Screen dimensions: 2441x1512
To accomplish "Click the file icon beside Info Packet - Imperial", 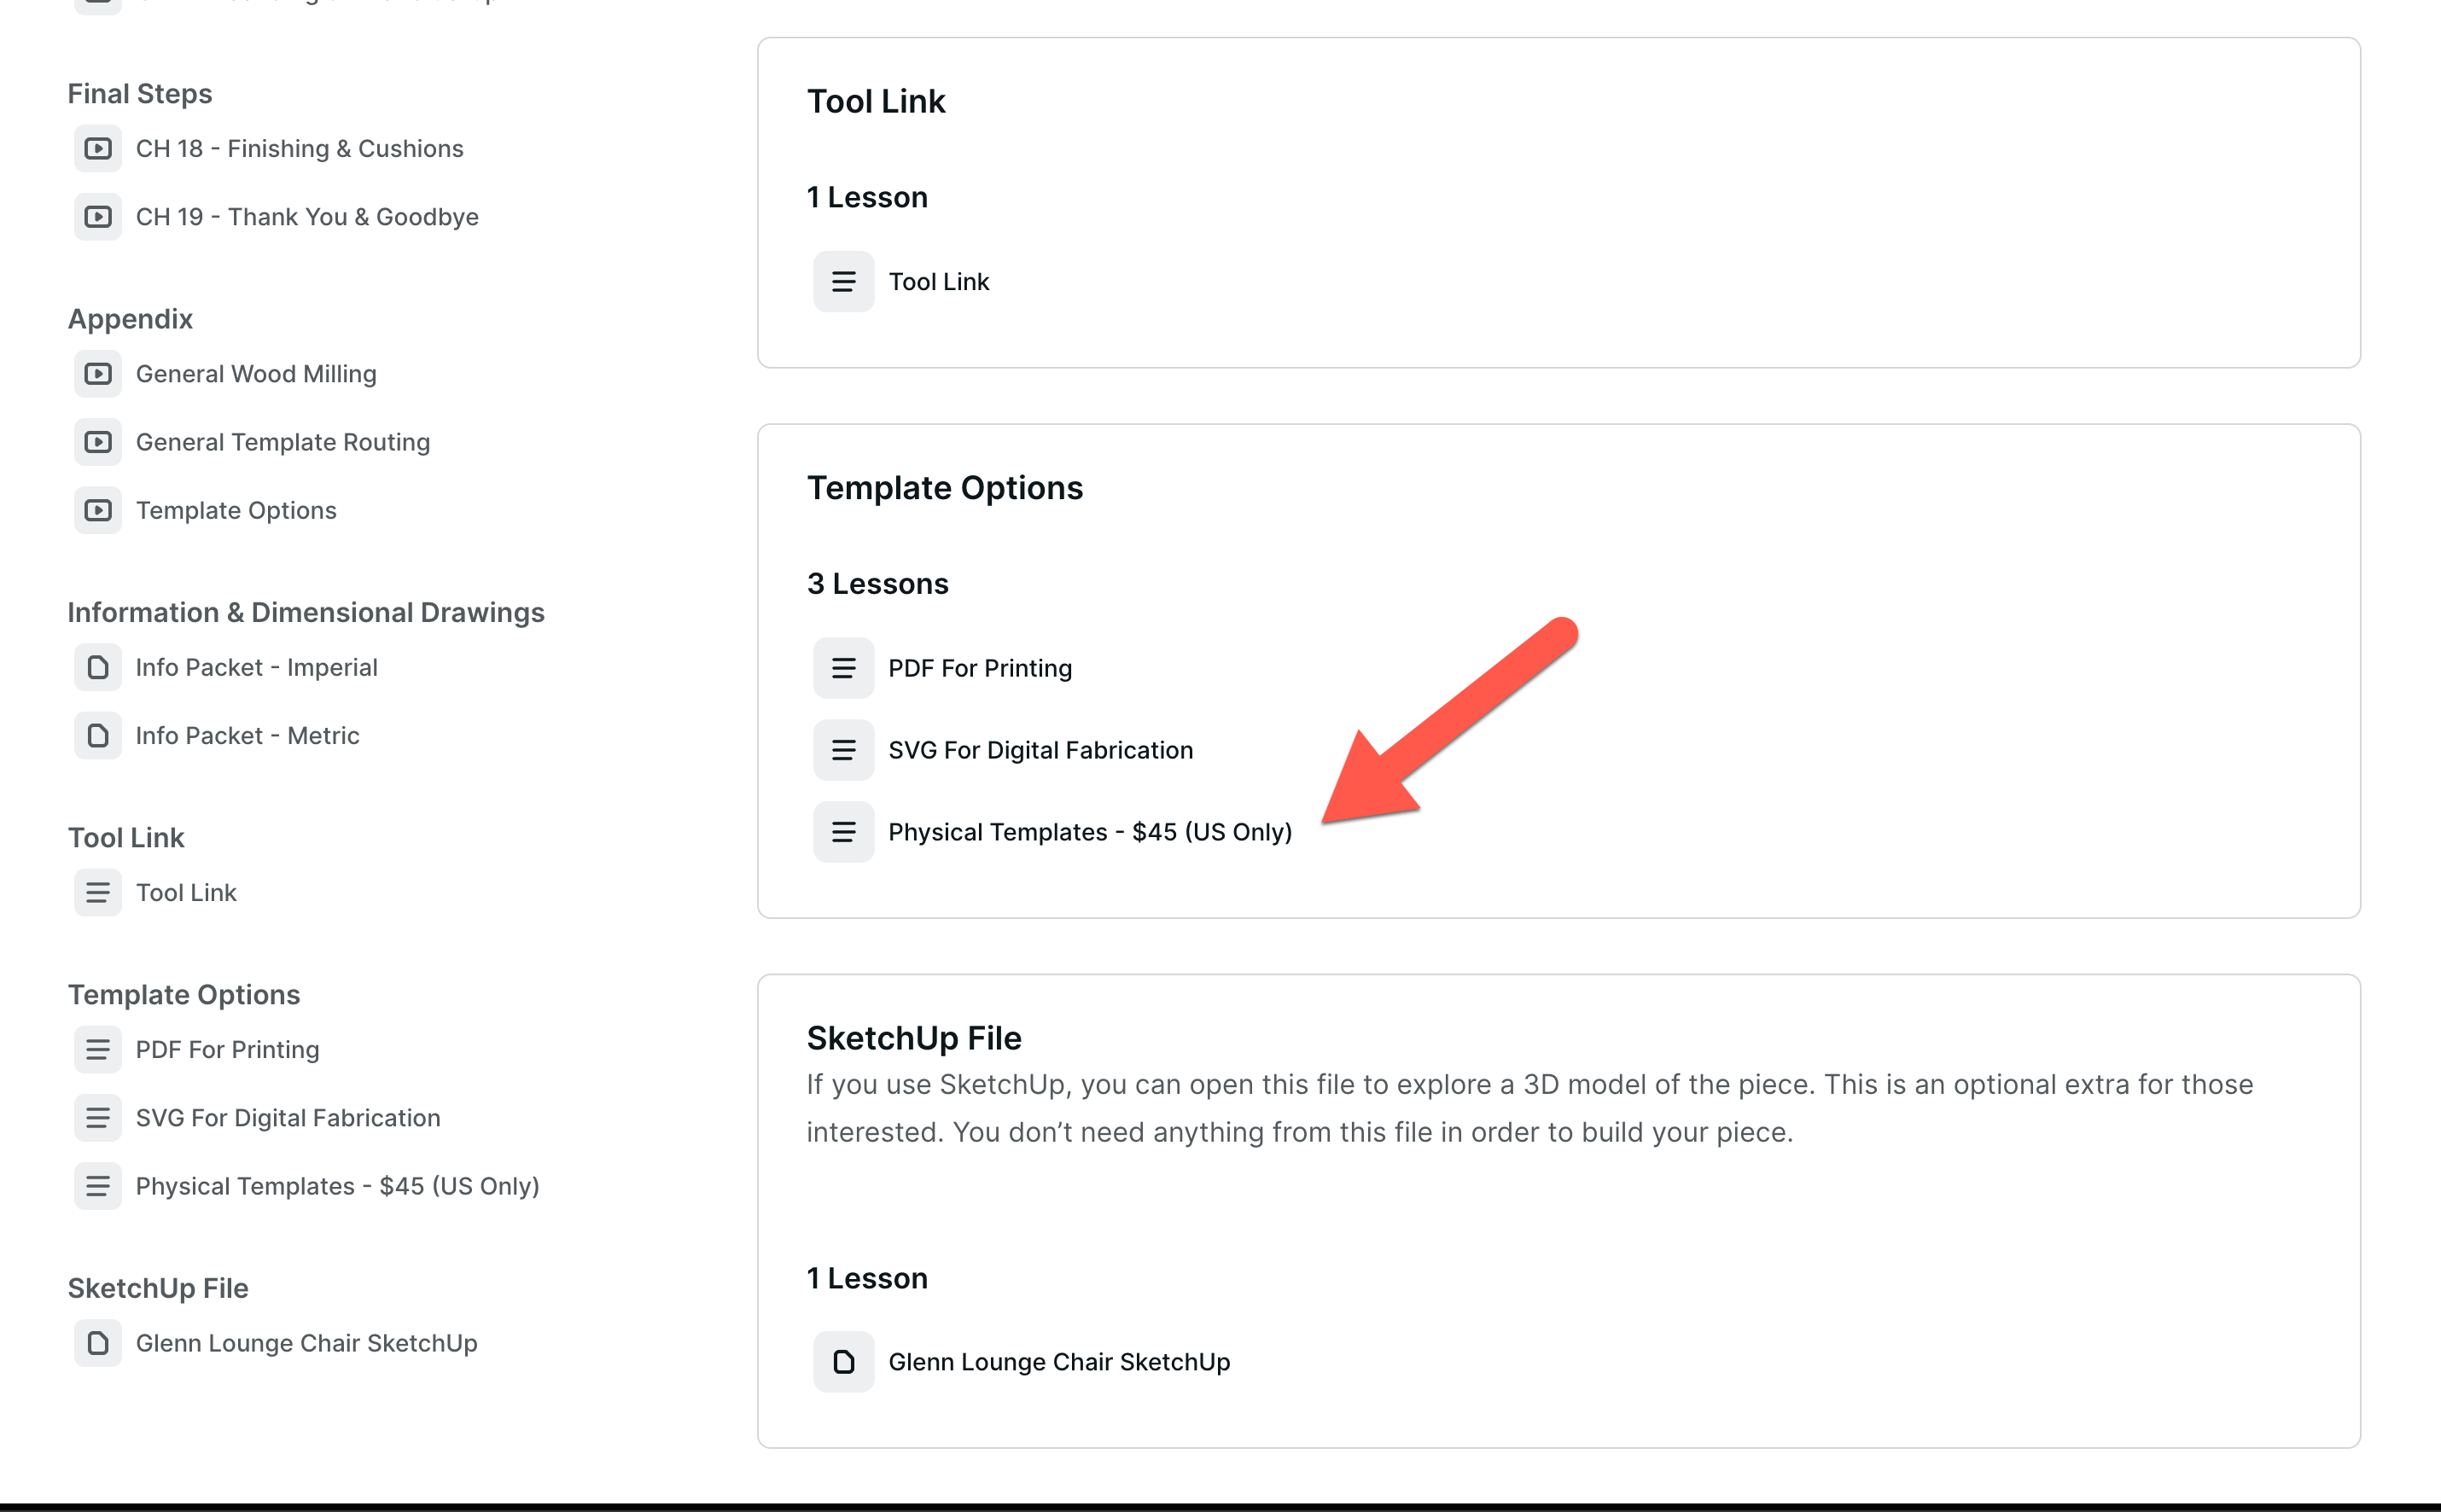I will point(97,667).
